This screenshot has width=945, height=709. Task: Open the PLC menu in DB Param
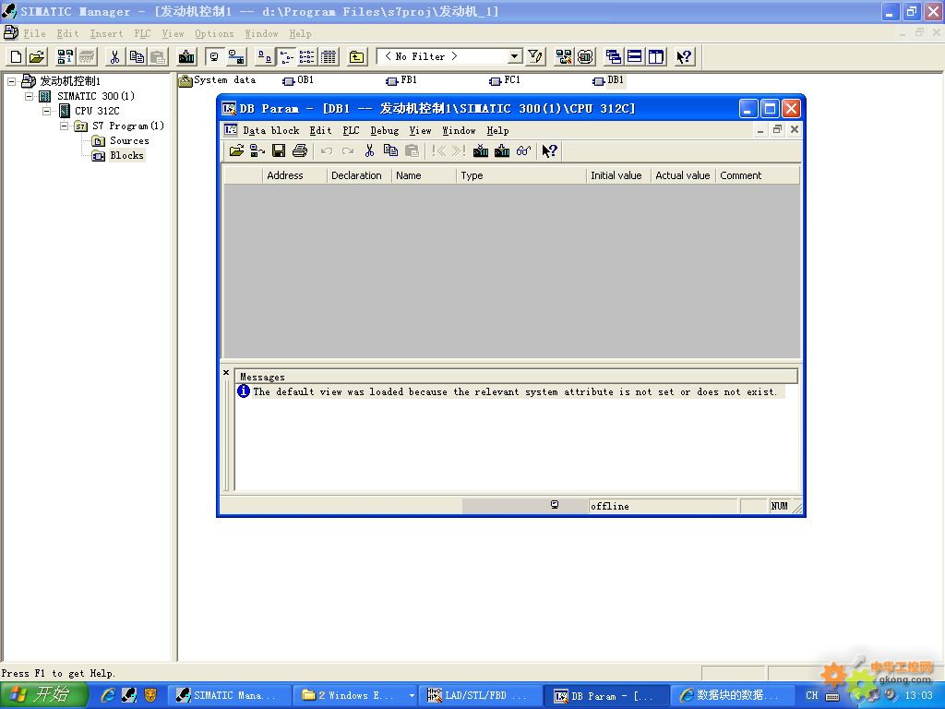point(351,131)
